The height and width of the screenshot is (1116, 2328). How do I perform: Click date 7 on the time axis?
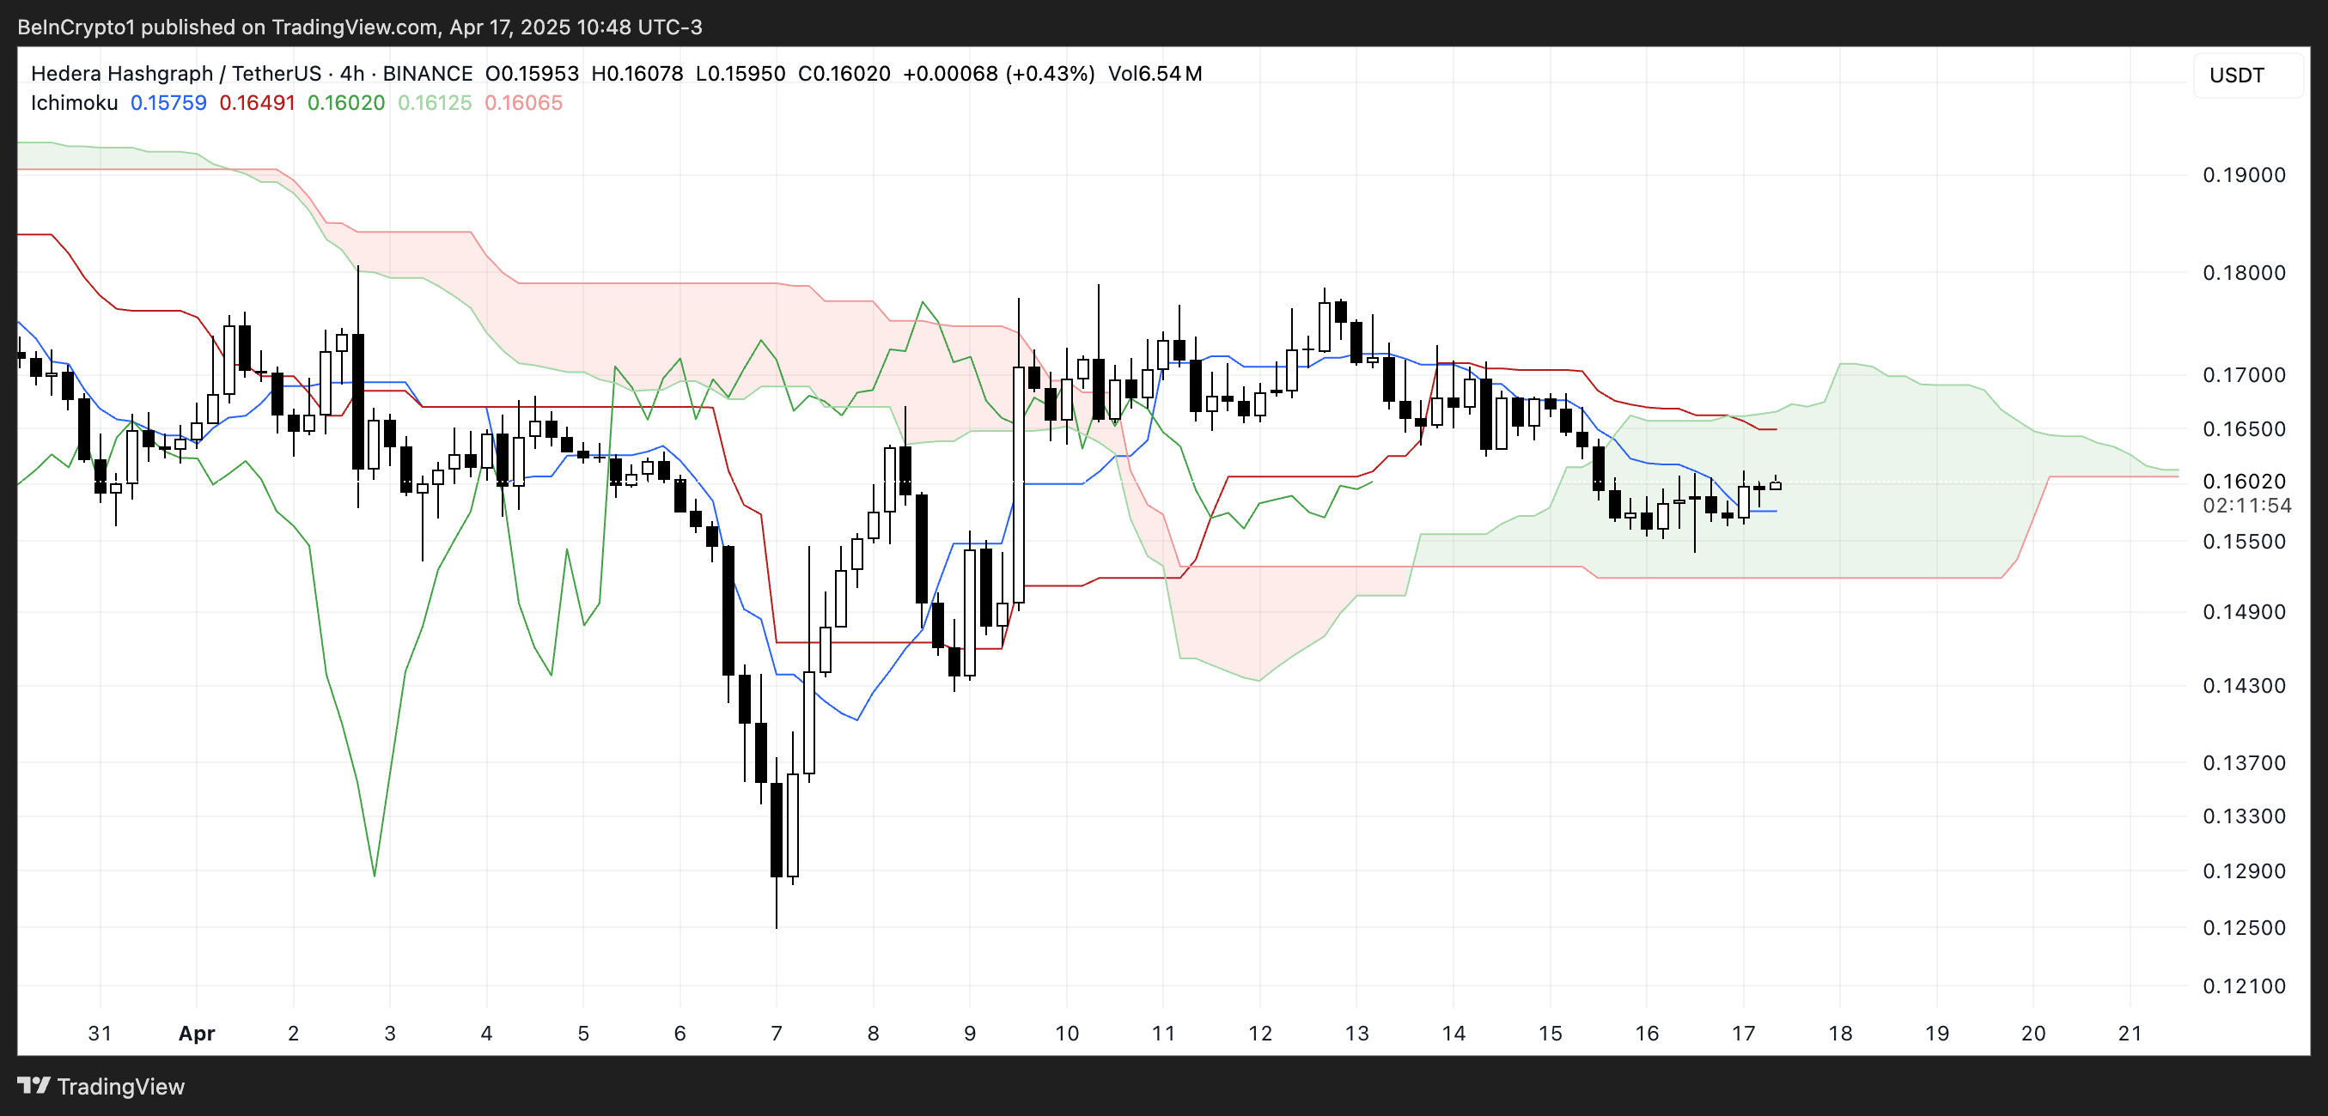(776, 1033)
